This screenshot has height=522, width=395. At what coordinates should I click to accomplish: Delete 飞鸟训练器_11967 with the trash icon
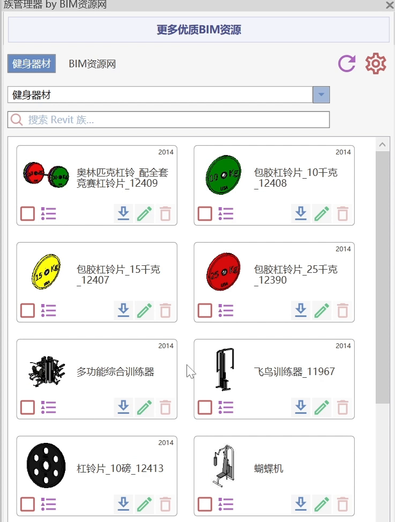pyautogui.click(x=342, y=407)
